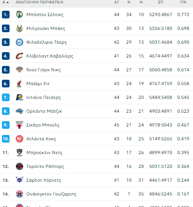
Task: Click the Μπρούκλιν Νετς team name
Action: [44, 153]
